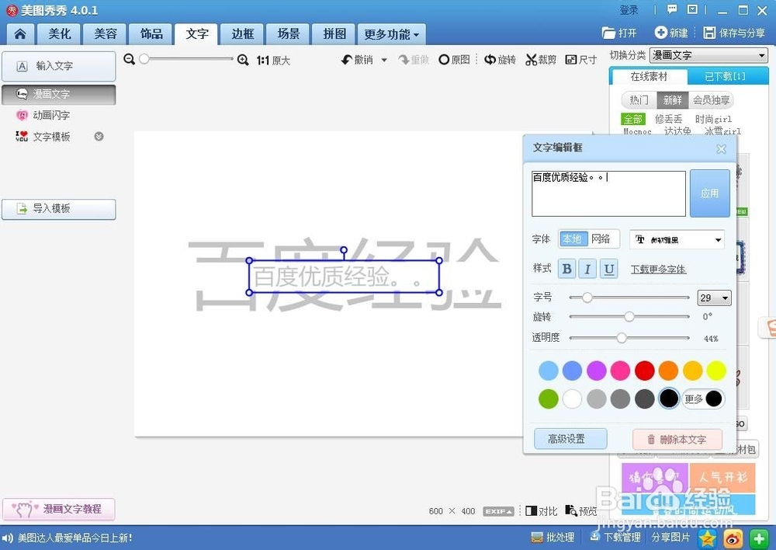This screenshot has width=776, height=550.
Task: Click the 应用 button
Action: [x=710, y=193]
